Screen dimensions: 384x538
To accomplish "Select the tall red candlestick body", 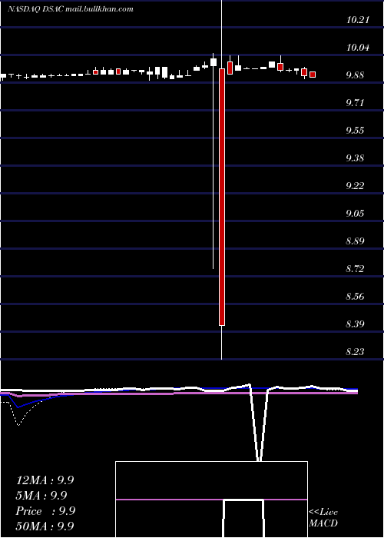I will (222, 197).
